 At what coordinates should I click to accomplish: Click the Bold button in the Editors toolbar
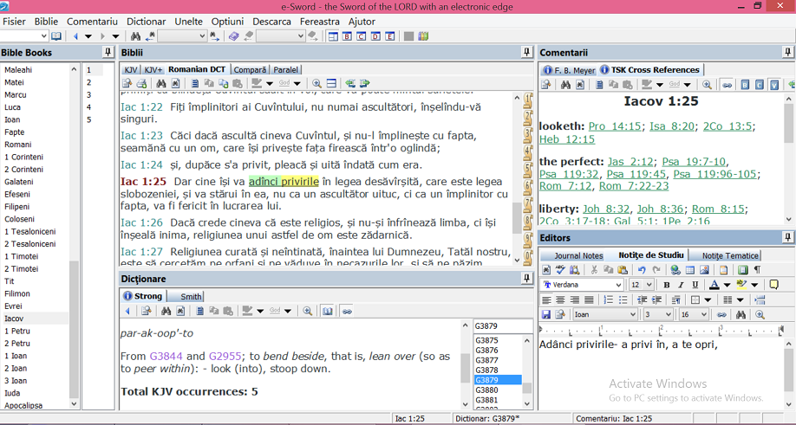pyautogui.click(x=666, y=285)
